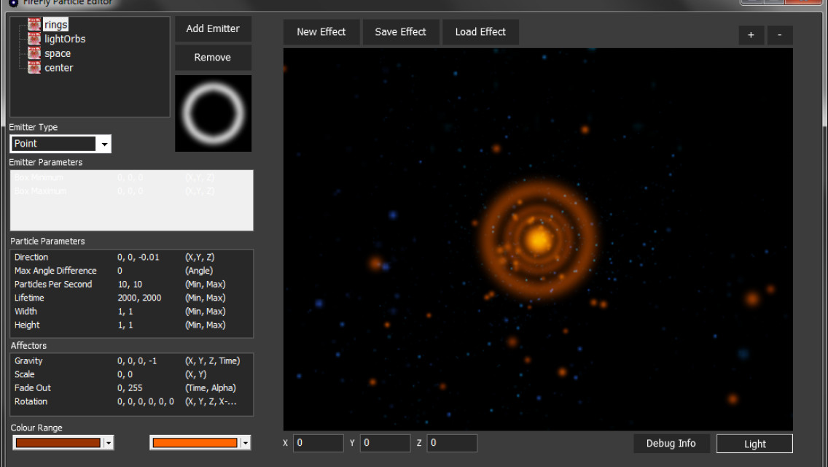Create a New Effect

[x=321, y=31]
